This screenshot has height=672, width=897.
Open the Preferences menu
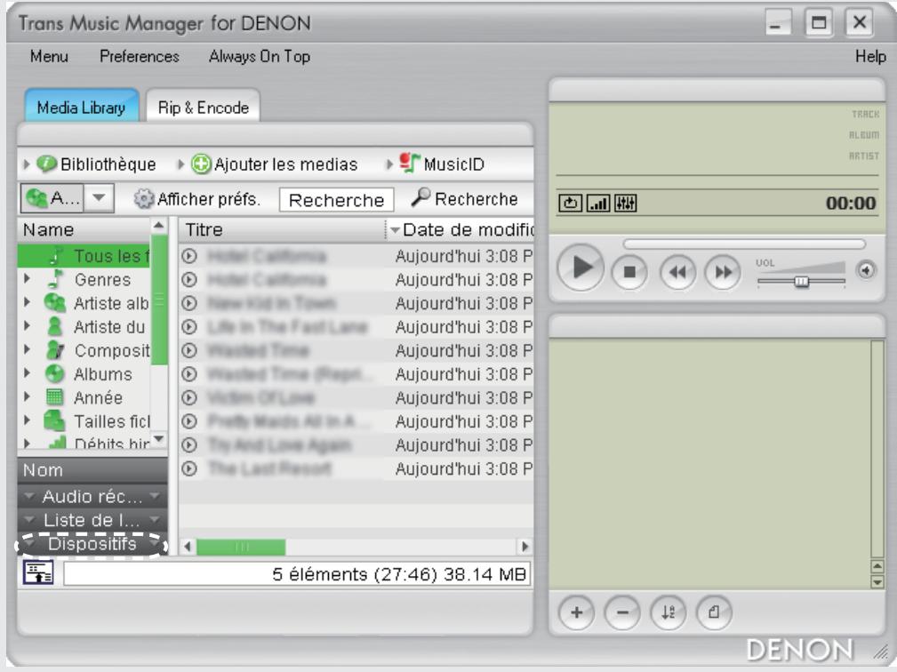coord(139,56)
